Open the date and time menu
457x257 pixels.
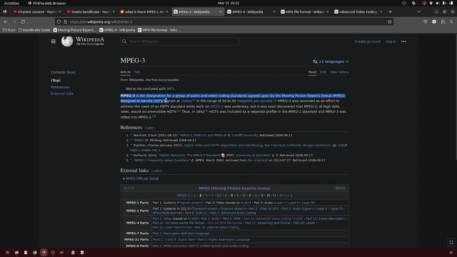(x=228, y=3)
